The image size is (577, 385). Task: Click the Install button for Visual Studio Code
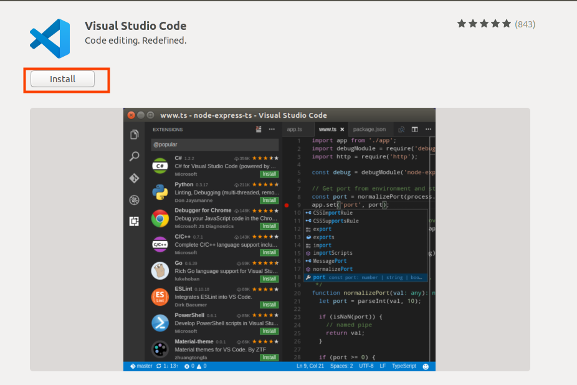[x=62, y=79]
